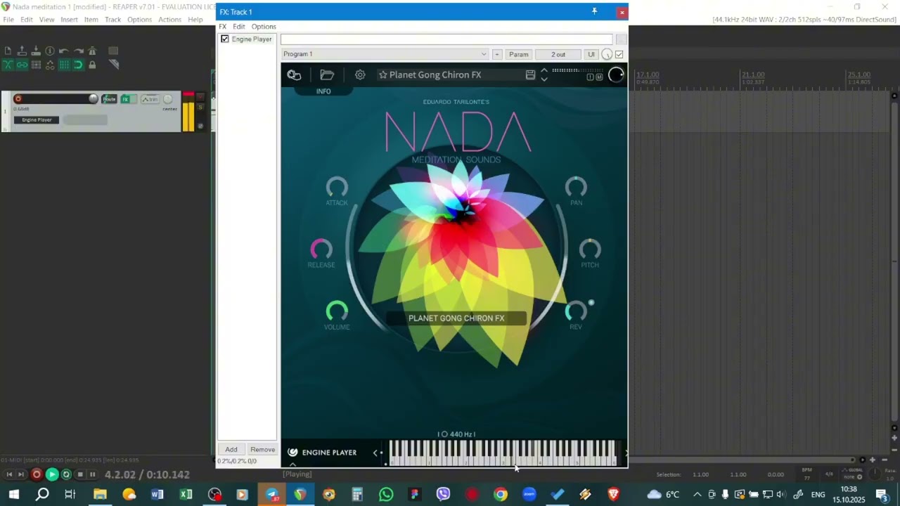This screenshot has width=900, height=506.
Task: Click the 440 Hz tuning label
Action: 456,434
